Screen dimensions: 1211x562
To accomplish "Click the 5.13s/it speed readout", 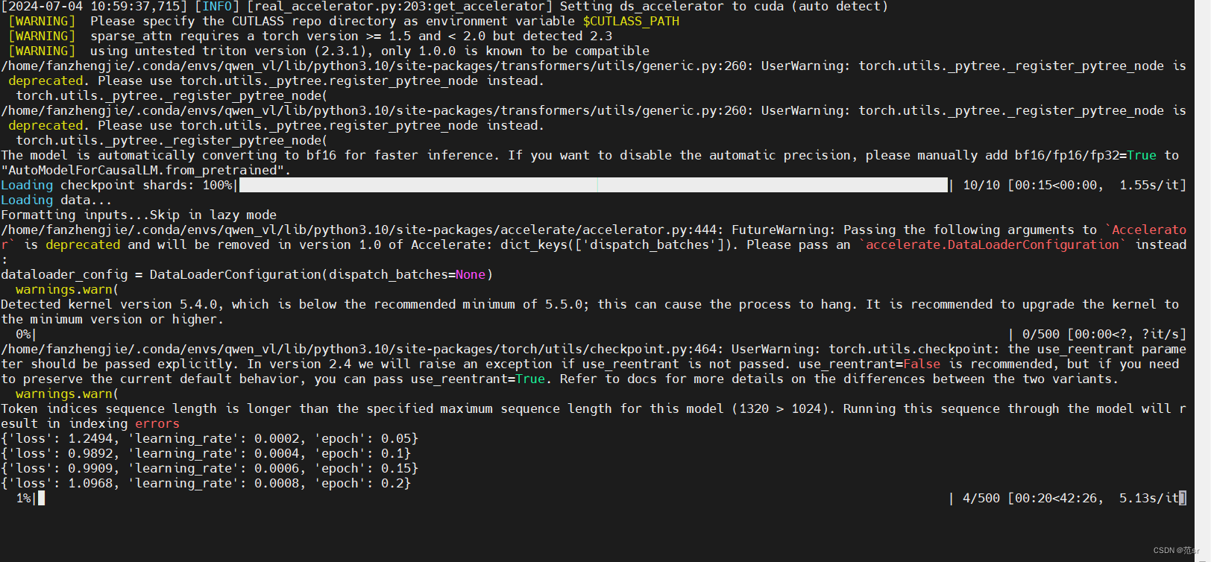I will (1149, 498).
